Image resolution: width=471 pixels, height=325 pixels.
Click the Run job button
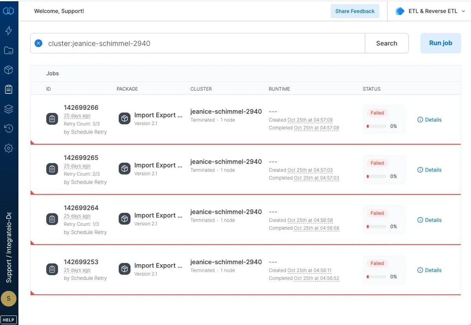(440, 43)
